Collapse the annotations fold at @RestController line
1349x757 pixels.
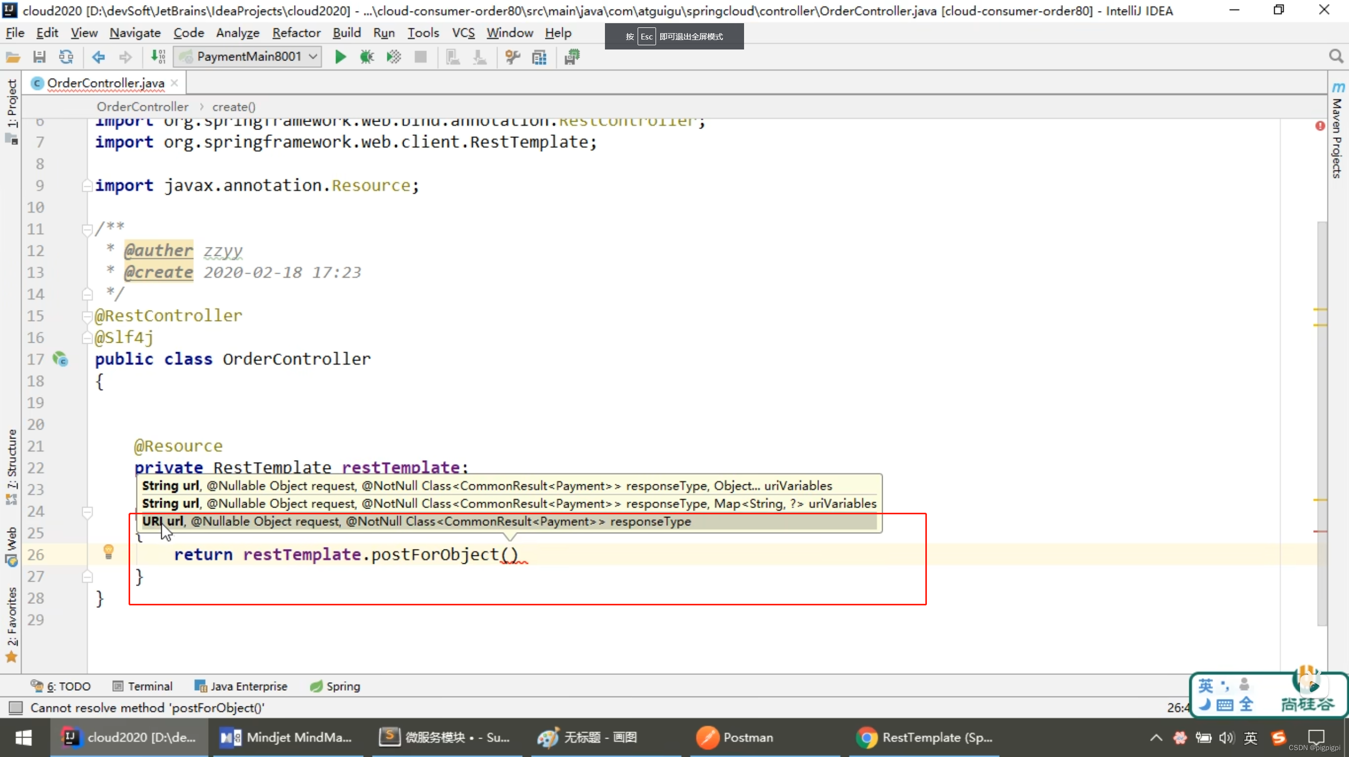pyautogui.click(x=87, y=316)
